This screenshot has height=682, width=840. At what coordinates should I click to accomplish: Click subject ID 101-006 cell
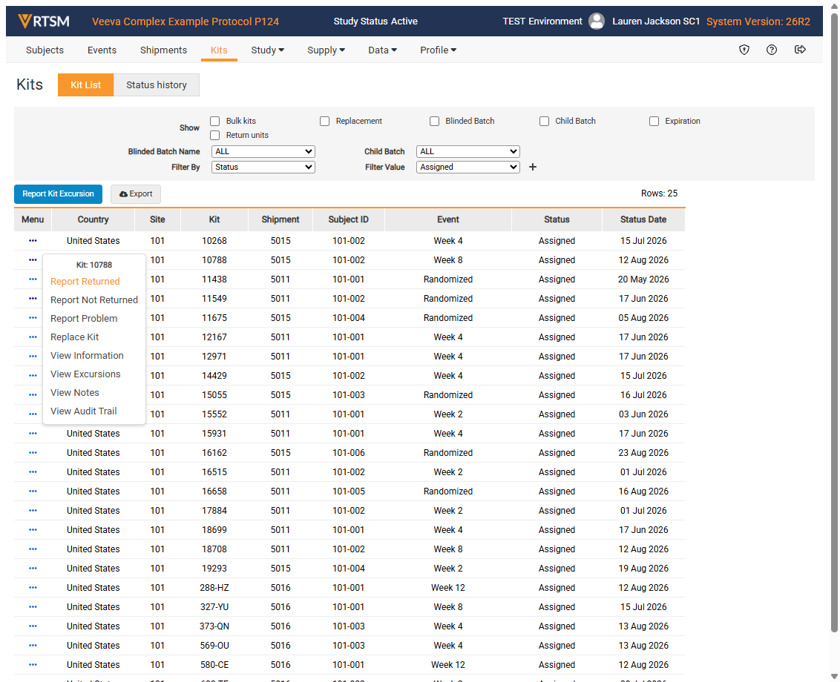pyautogui.click(x=348, y=453)
